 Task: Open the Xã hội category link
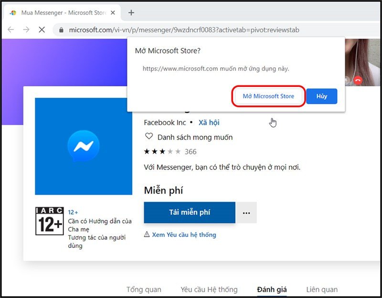click(209, 122)
